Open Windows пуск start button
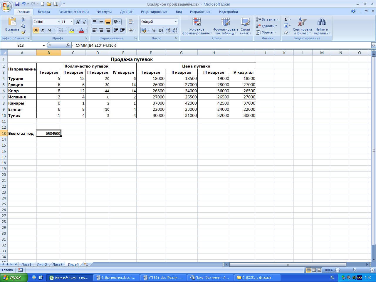Screen dimensions: 376x282 [x=14, y=278]
